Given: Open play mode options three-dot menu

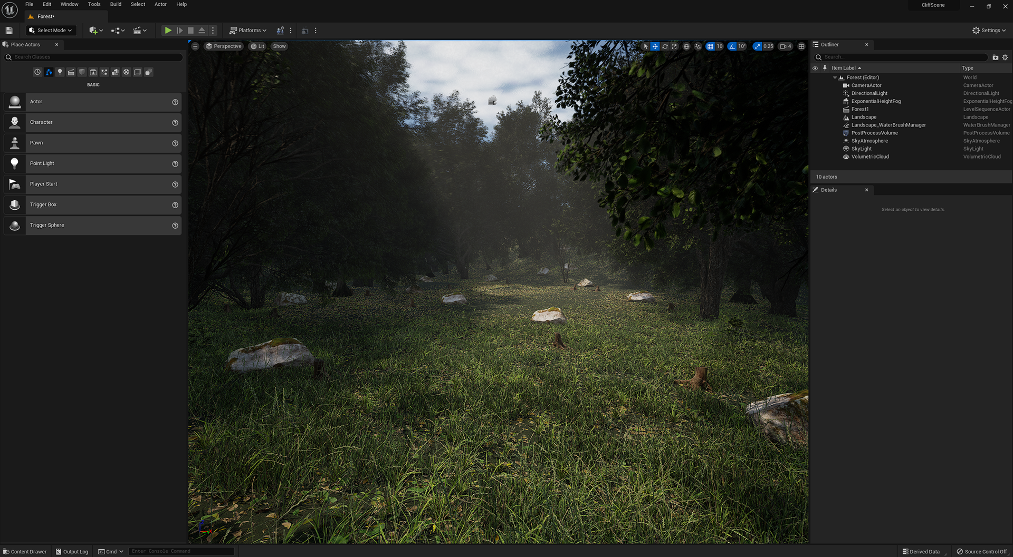Looking at the screenshot, I should pos(213,31).
